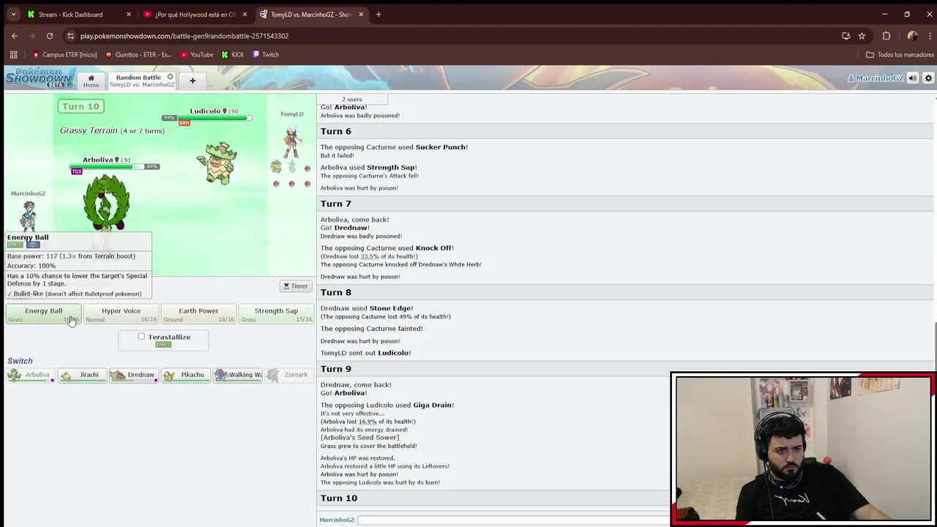Viewport: 937px width, 527px height.
Task: Open the tab search dropdown arrow
Action: click(x=13, y=14)
